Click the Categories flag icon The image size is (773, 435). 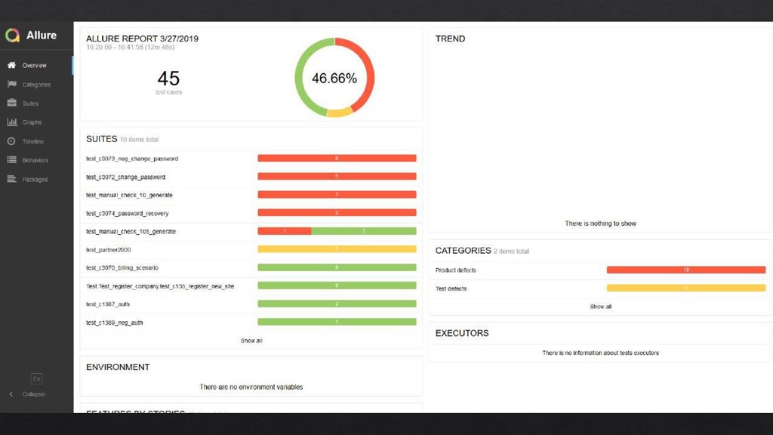12,85
